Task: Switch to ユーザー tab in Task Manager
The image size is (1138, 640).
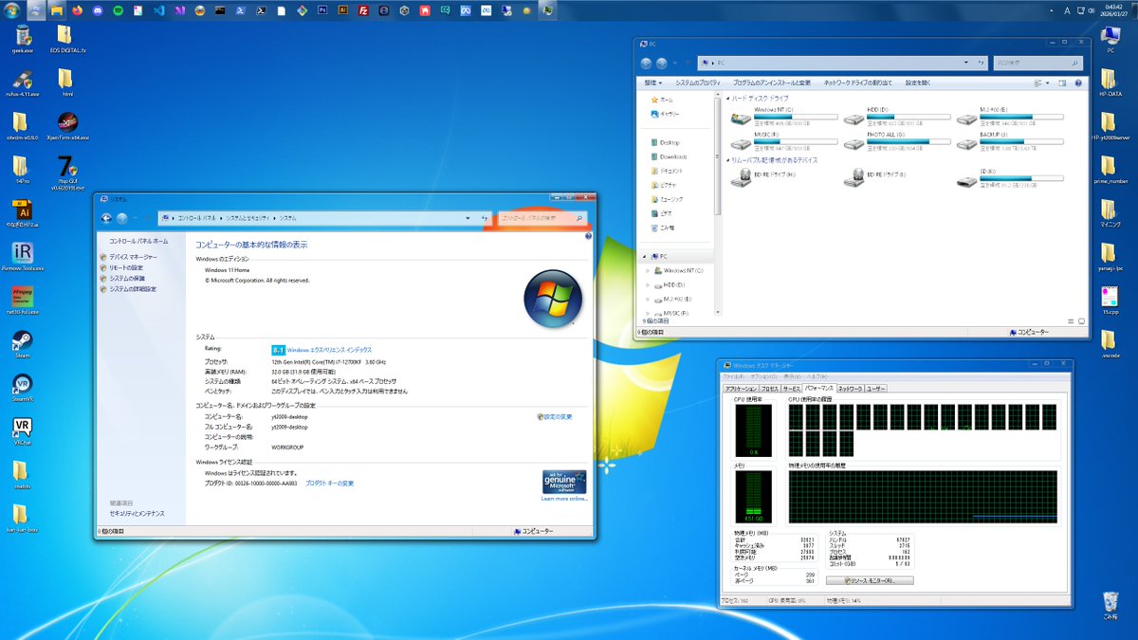Action: (876, 389)
